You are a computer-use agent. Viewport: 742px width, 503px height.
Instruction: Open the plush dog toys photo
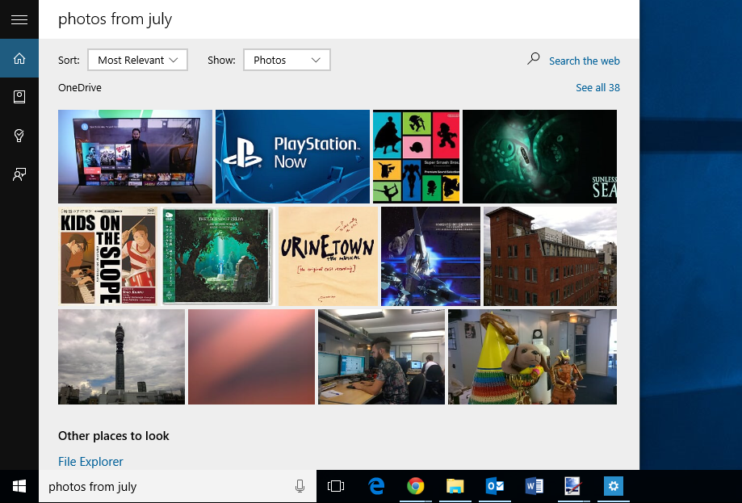(532, 357)
